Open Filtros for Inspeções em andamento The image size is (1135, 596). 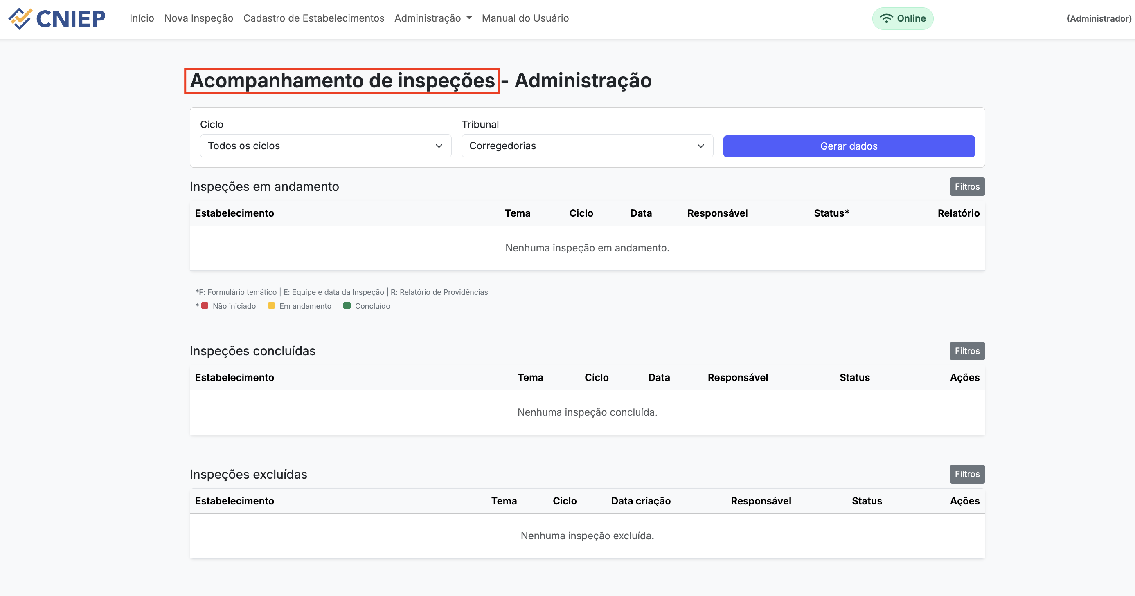(x=967, y=187)
